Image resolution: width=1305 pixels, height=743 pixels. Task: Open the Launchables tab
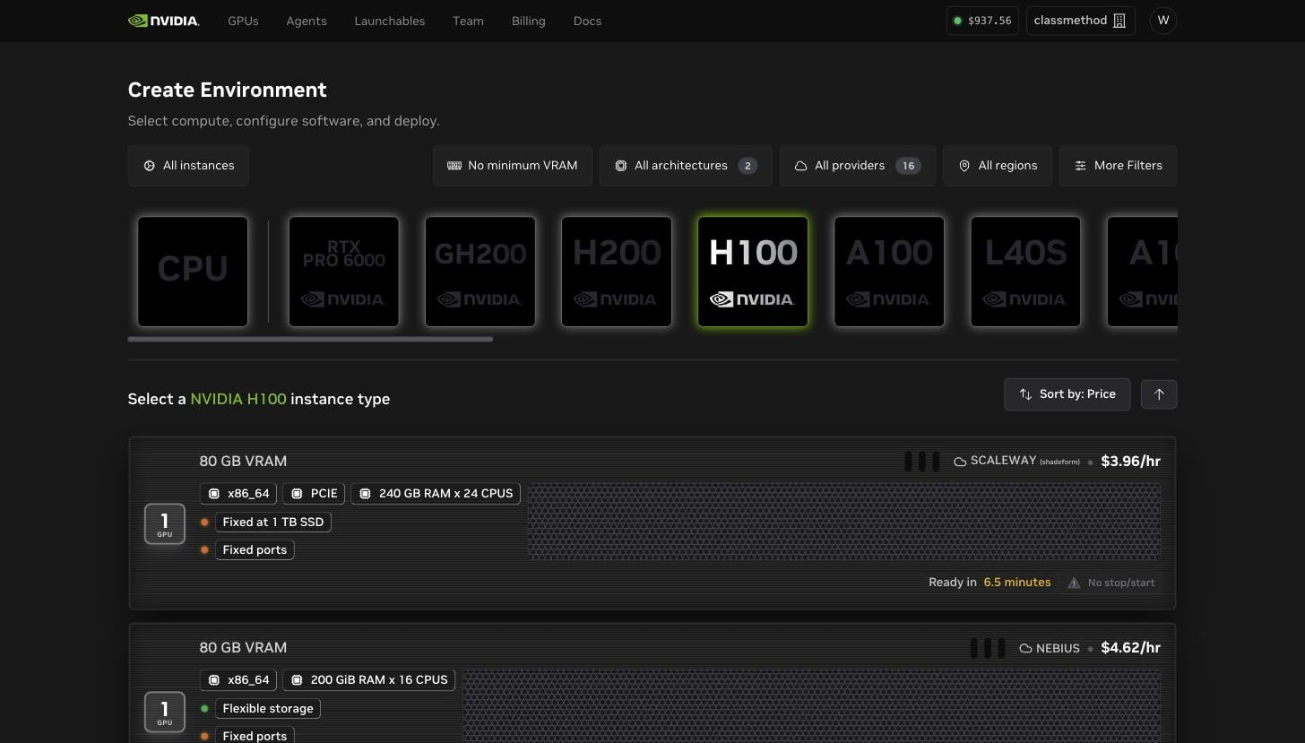point(390,21)
